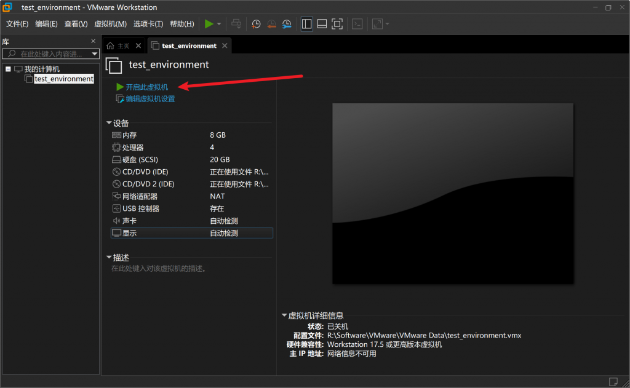Close the 主页 home tab
Viewport: 630px width, 388px height.
click(138, 46)
